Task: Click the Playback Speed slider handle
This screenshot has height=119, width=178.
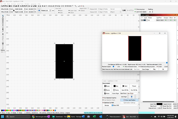Action: [114, 67]
